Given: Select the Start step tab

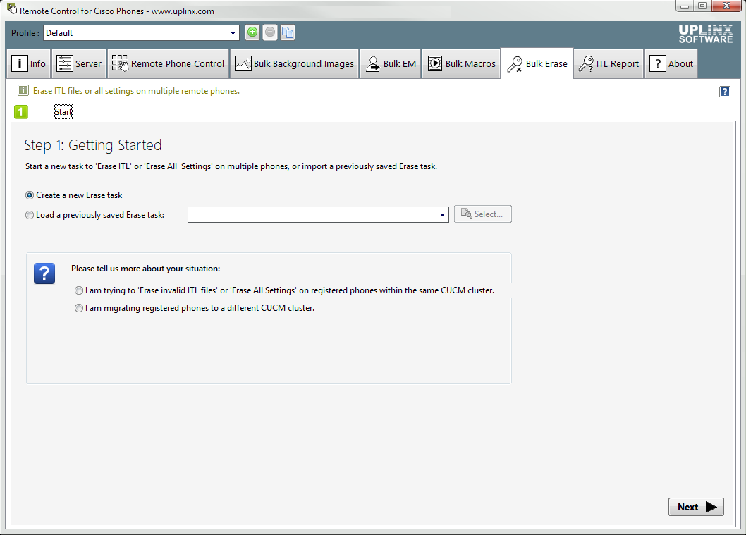Looking at the screenshot, I should [x=55, y=112].
